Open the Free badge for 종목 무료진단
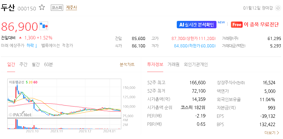The height and width of the screenshot is (139, 283). coord(236,25)
